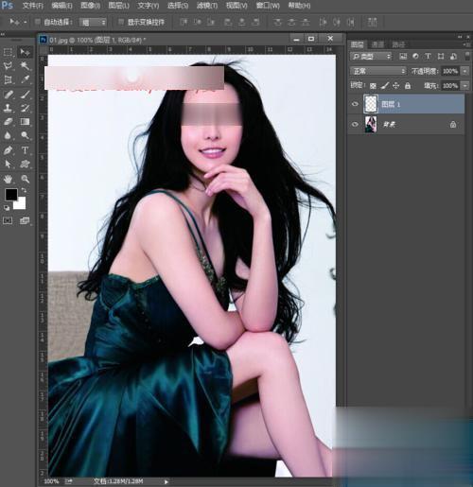This screenshot has height=487, width=473.
Task: Hide the background layer eye icon
Action: pyautogui.click(x=355, y=124)
